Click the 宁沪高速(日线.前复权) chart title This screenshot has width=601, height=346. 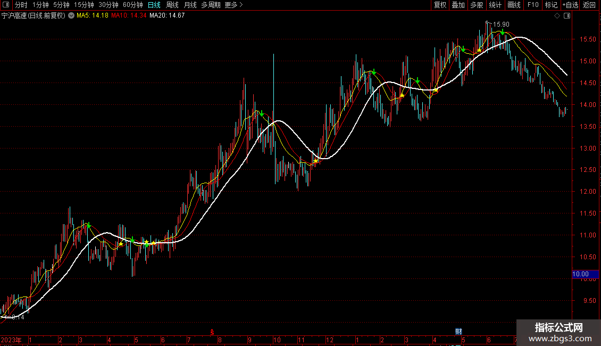pos(34,16)
